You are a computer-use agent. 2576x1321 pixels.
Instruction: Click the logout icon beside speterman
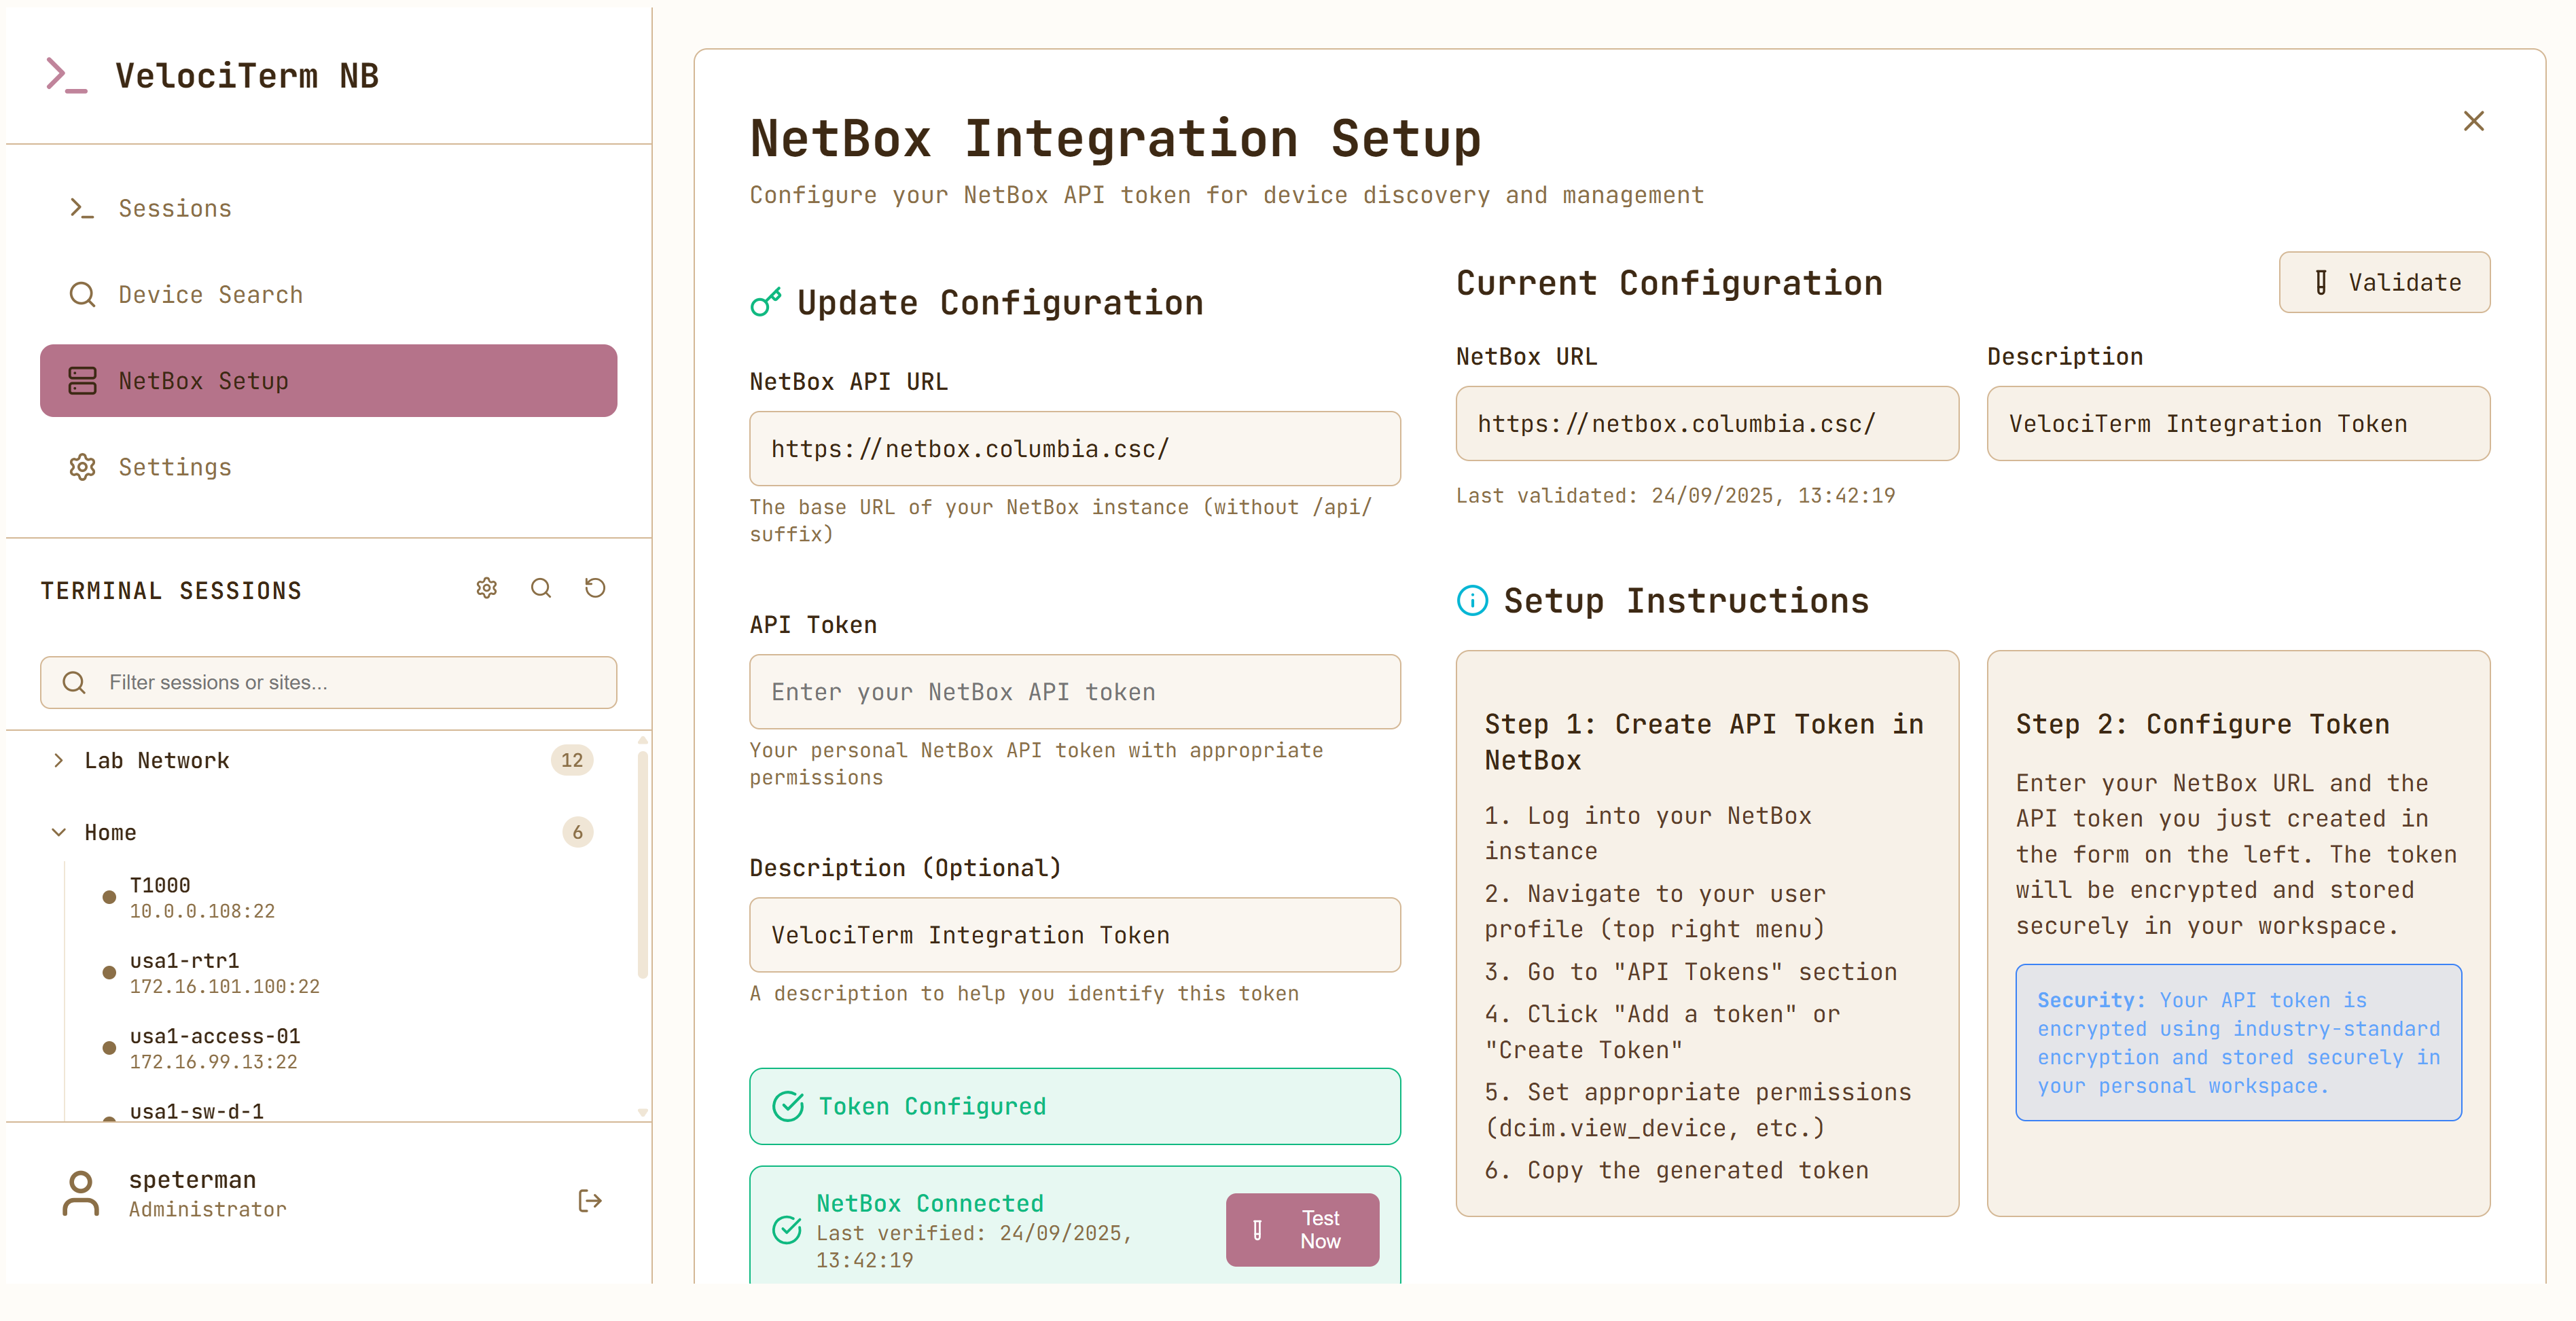click(590, 1200)
